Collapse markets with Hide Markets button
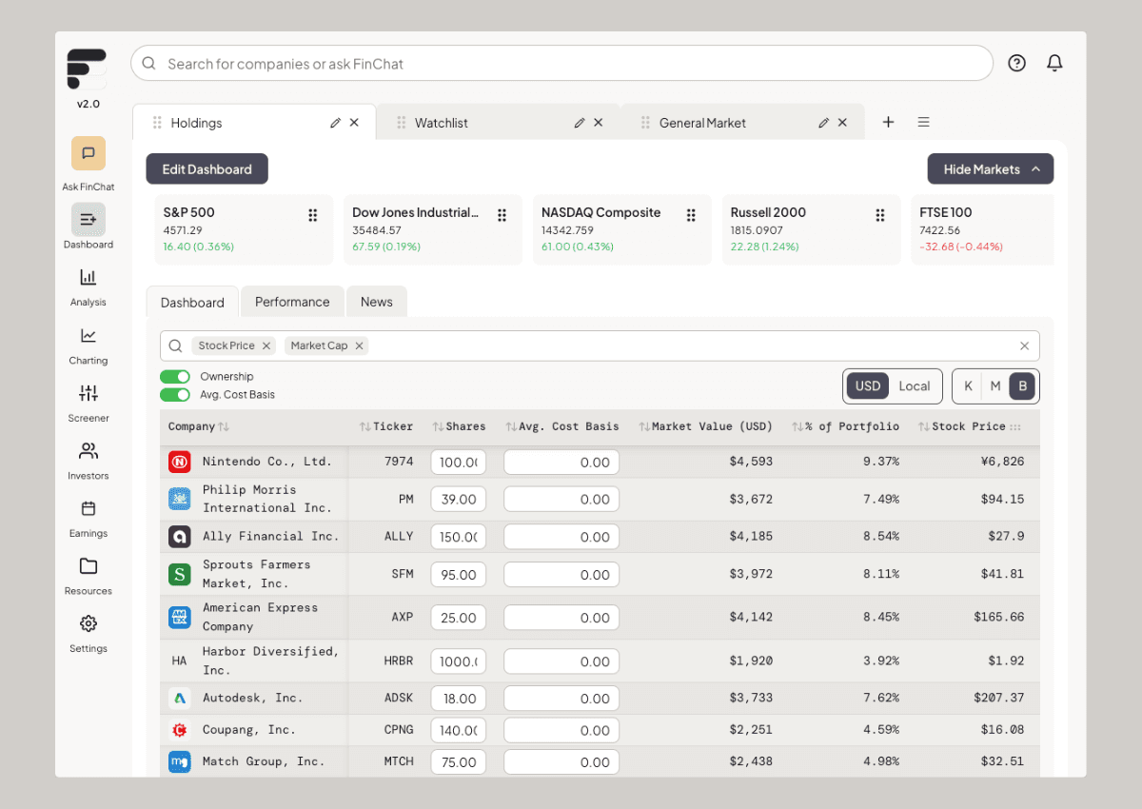The width and height of the screenshot is (1142, 809). click(x=991, y=169)
